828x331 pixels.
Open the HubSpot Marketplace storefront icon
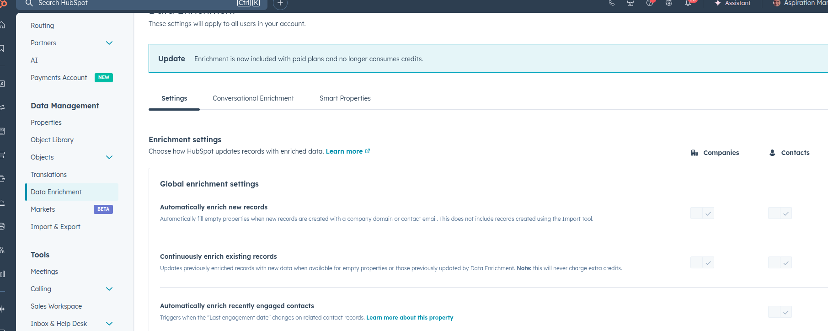(630, 3)
